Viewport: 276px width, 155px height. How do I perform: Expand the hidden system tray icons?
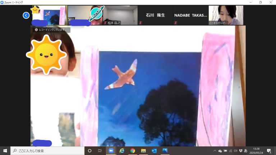coord(215,151)
